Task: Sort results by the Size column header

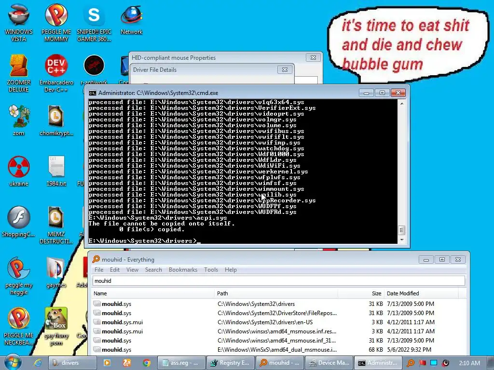Action: pos(361,293)
